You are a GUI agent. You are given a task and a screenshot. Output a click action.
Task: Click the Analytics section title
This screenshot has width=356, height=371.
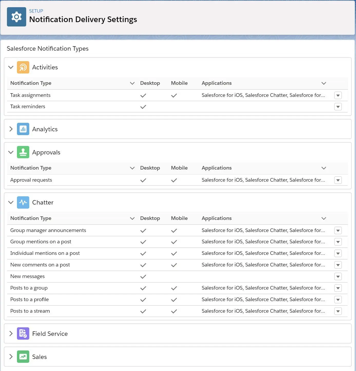[45, 129]
